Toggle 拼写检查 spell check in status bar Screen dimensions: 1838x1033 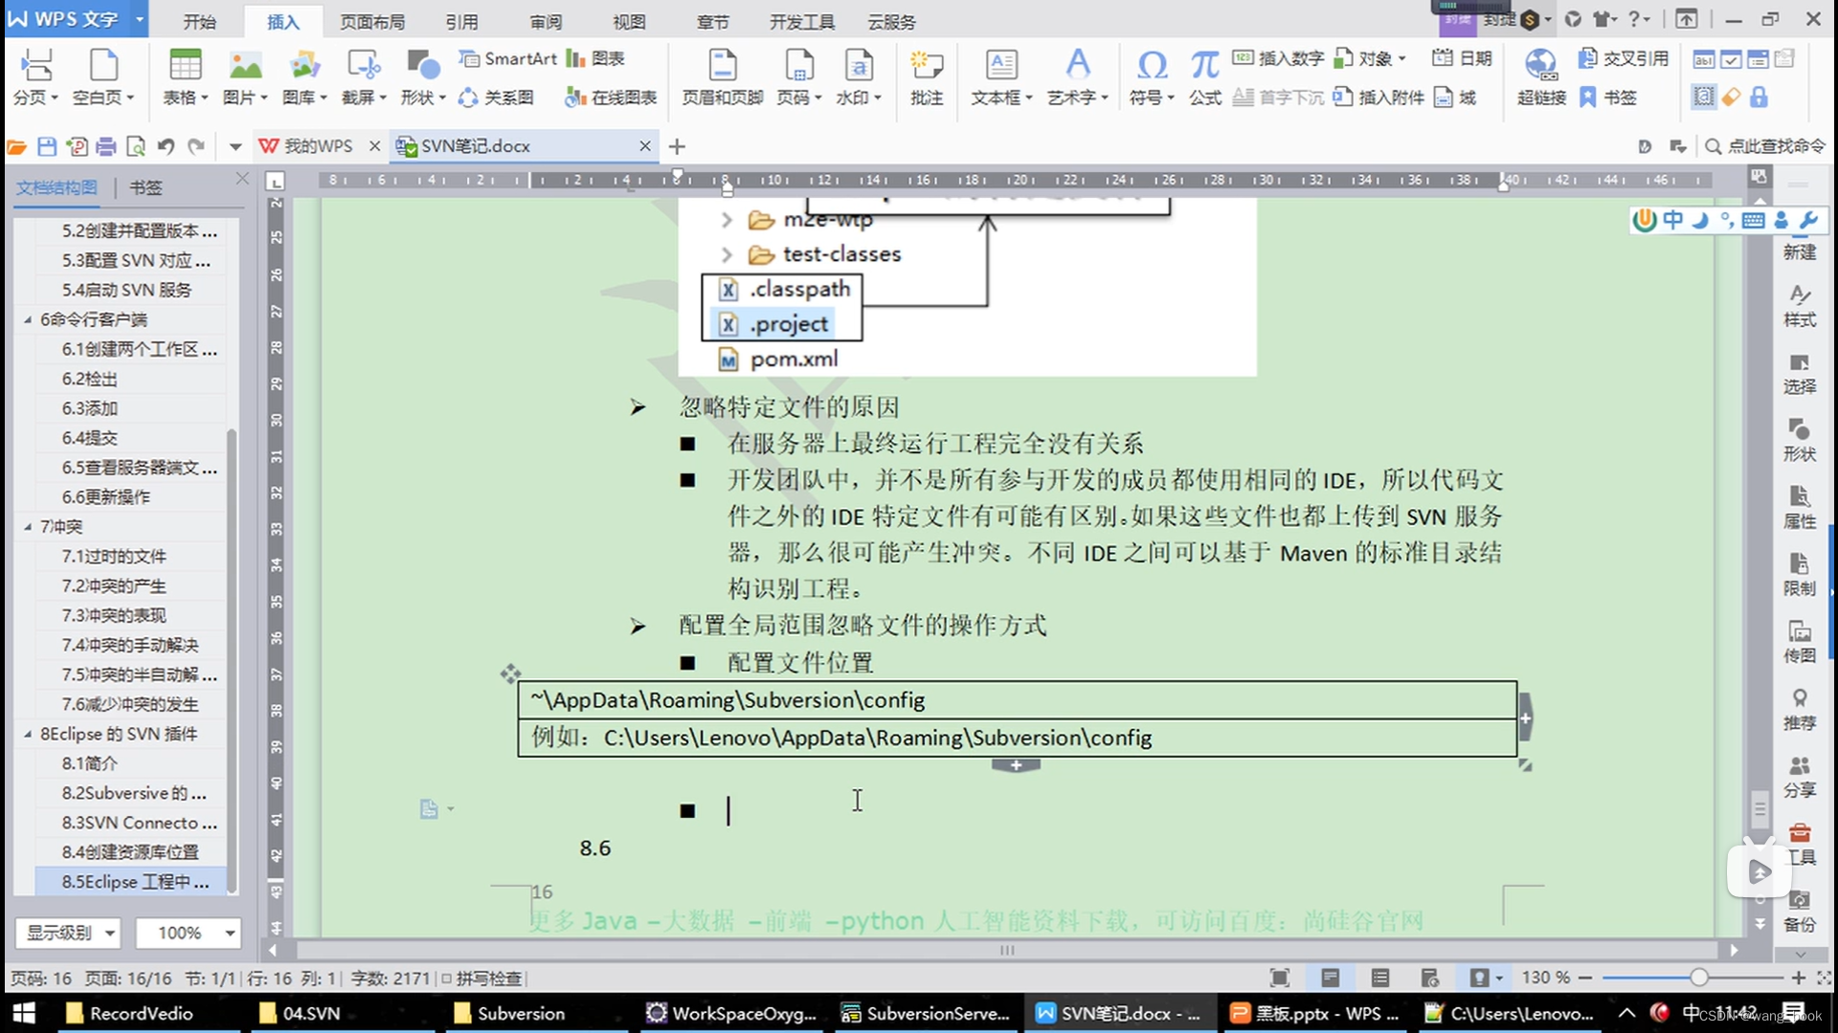coord(482,978)
